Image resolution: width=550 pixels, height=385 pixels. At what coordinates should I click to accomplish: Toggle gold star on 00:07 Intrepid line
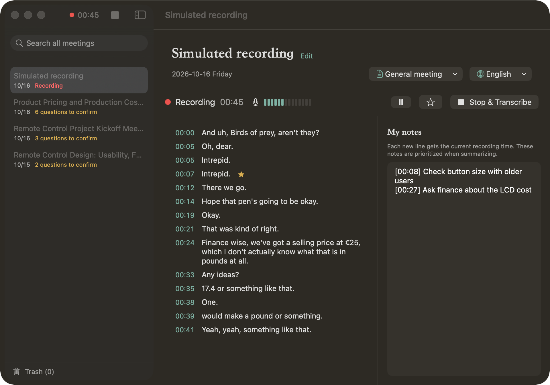pos(241,174)
